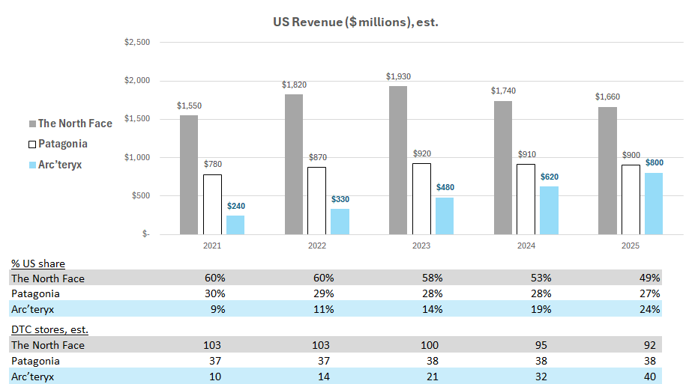Image resolution: width=689 pixels, height=384 pixels.
Task: Click the Arc'teryx 2025 bar
Action: tap(654, 204)
